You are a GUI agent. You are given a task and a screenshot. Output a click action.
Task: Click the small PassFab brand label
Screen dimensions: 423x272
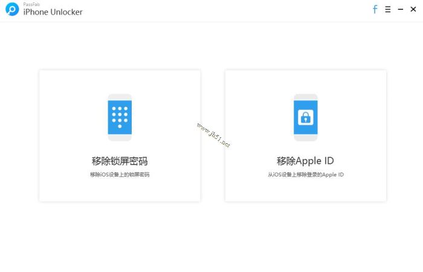click(x=31, y=4)
